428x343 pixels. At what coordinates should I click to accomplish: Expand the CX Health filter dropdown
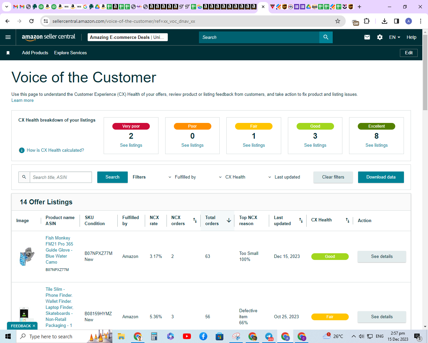coord(232,177)
